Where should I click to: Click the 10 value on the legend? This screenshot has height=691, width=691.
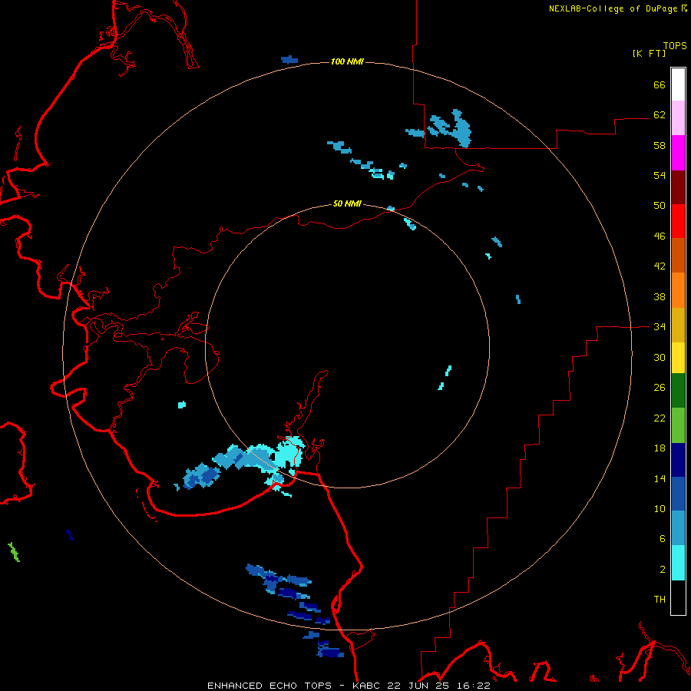[x=660, y=508]
